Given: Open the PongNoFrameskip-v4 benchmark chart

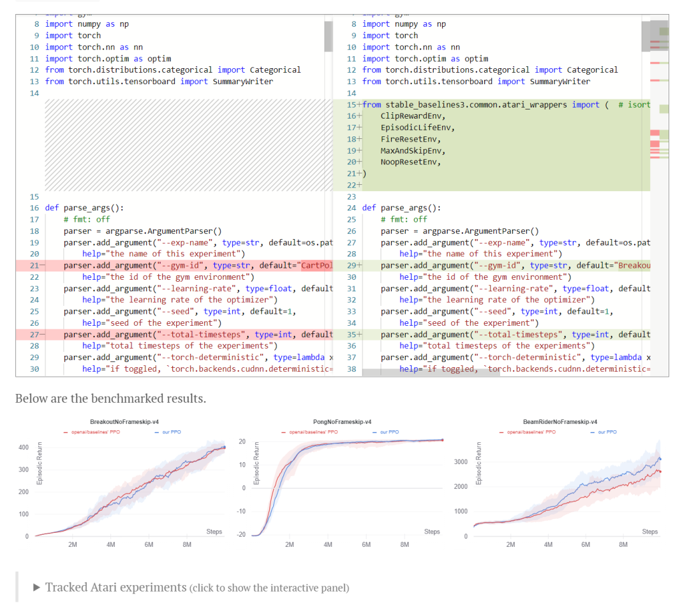Looking at the screenshot, I should tap(348, 484).
